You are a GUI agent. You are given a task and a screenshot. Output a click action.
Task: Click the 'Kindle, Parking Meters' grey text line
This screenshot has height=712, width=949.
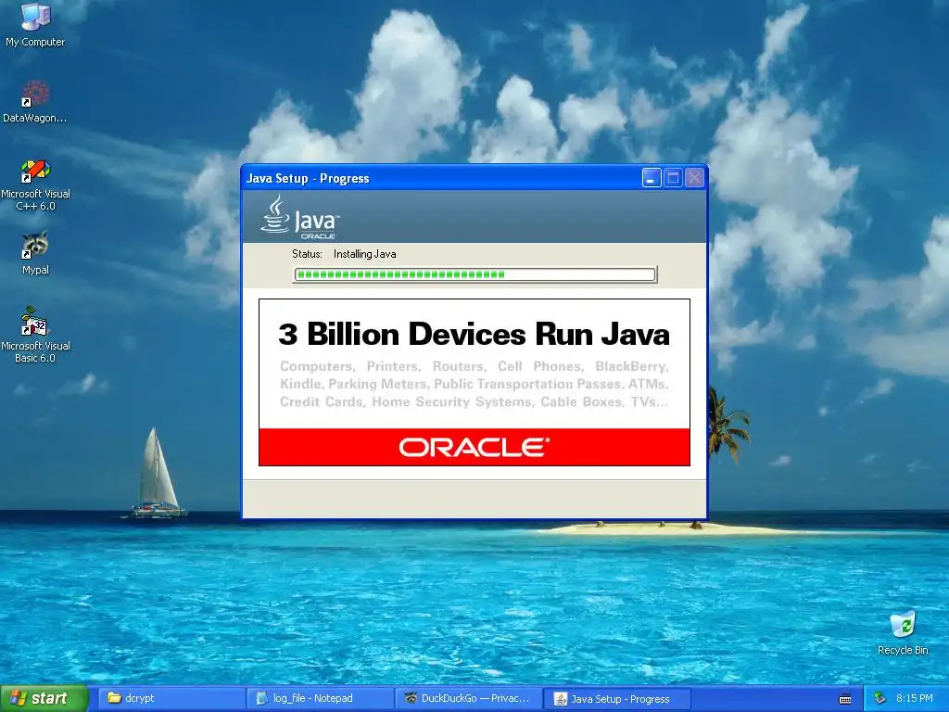tap(474, 384)
